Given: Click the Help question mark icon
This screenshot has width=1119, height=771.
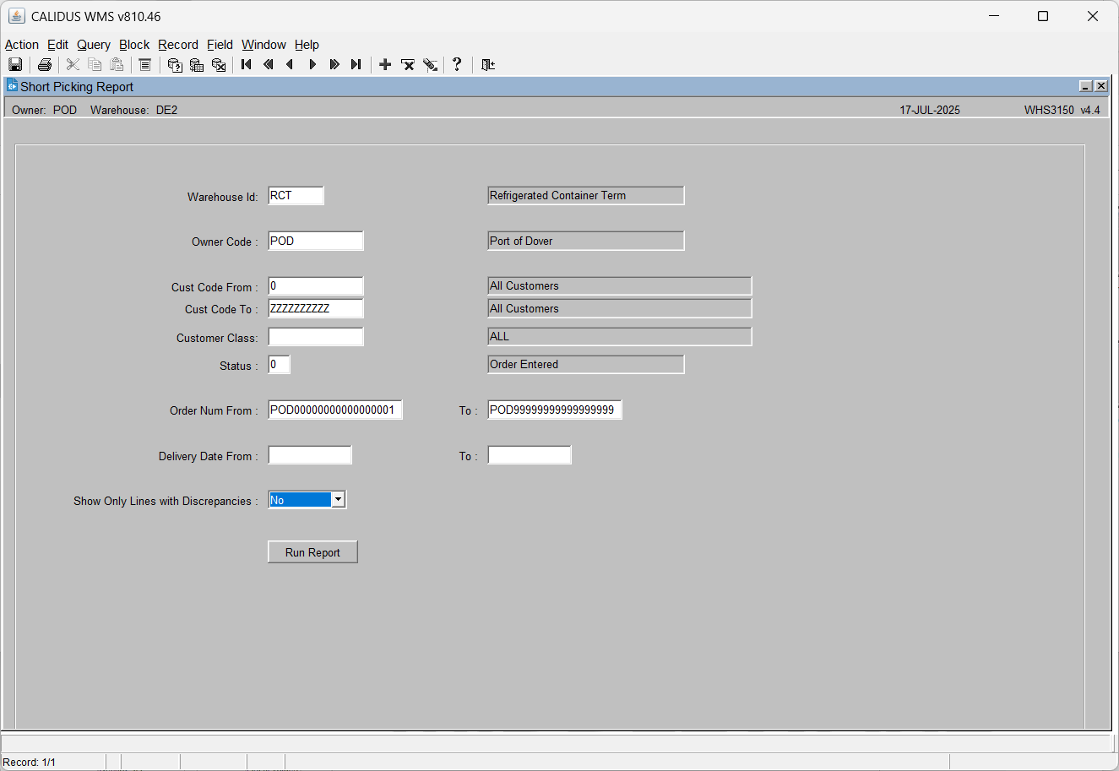Looking at the screenshot, I should 457,64.
